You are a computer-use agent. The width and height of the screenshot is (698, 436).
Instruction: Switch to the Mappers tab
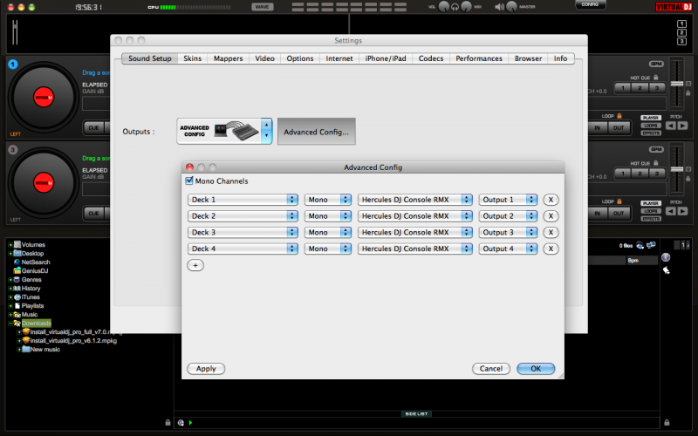point(228,58)
